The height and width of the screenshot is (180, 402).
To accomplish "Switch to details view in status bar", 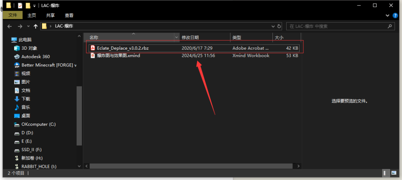I will pos(386,173).
